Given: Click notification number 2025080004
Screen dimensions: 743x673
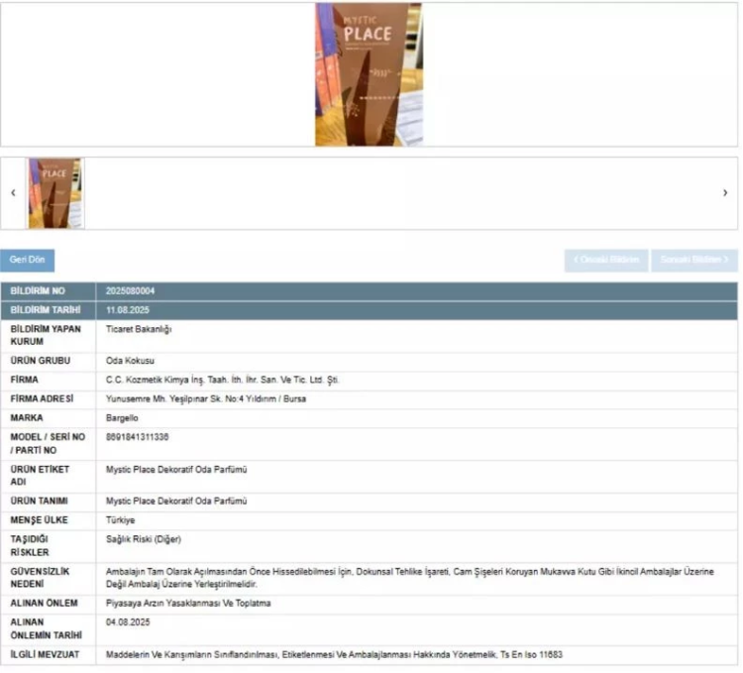Looking at the screenshot, I should (131, 291).
